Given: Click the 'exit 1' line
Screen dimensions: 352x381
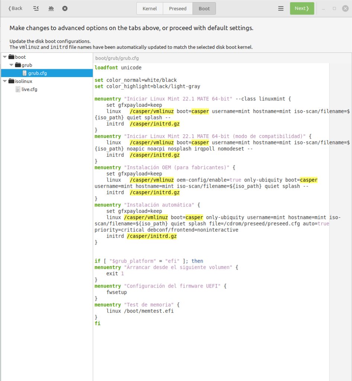Looking at the screenshot, I should click(115, 273).
